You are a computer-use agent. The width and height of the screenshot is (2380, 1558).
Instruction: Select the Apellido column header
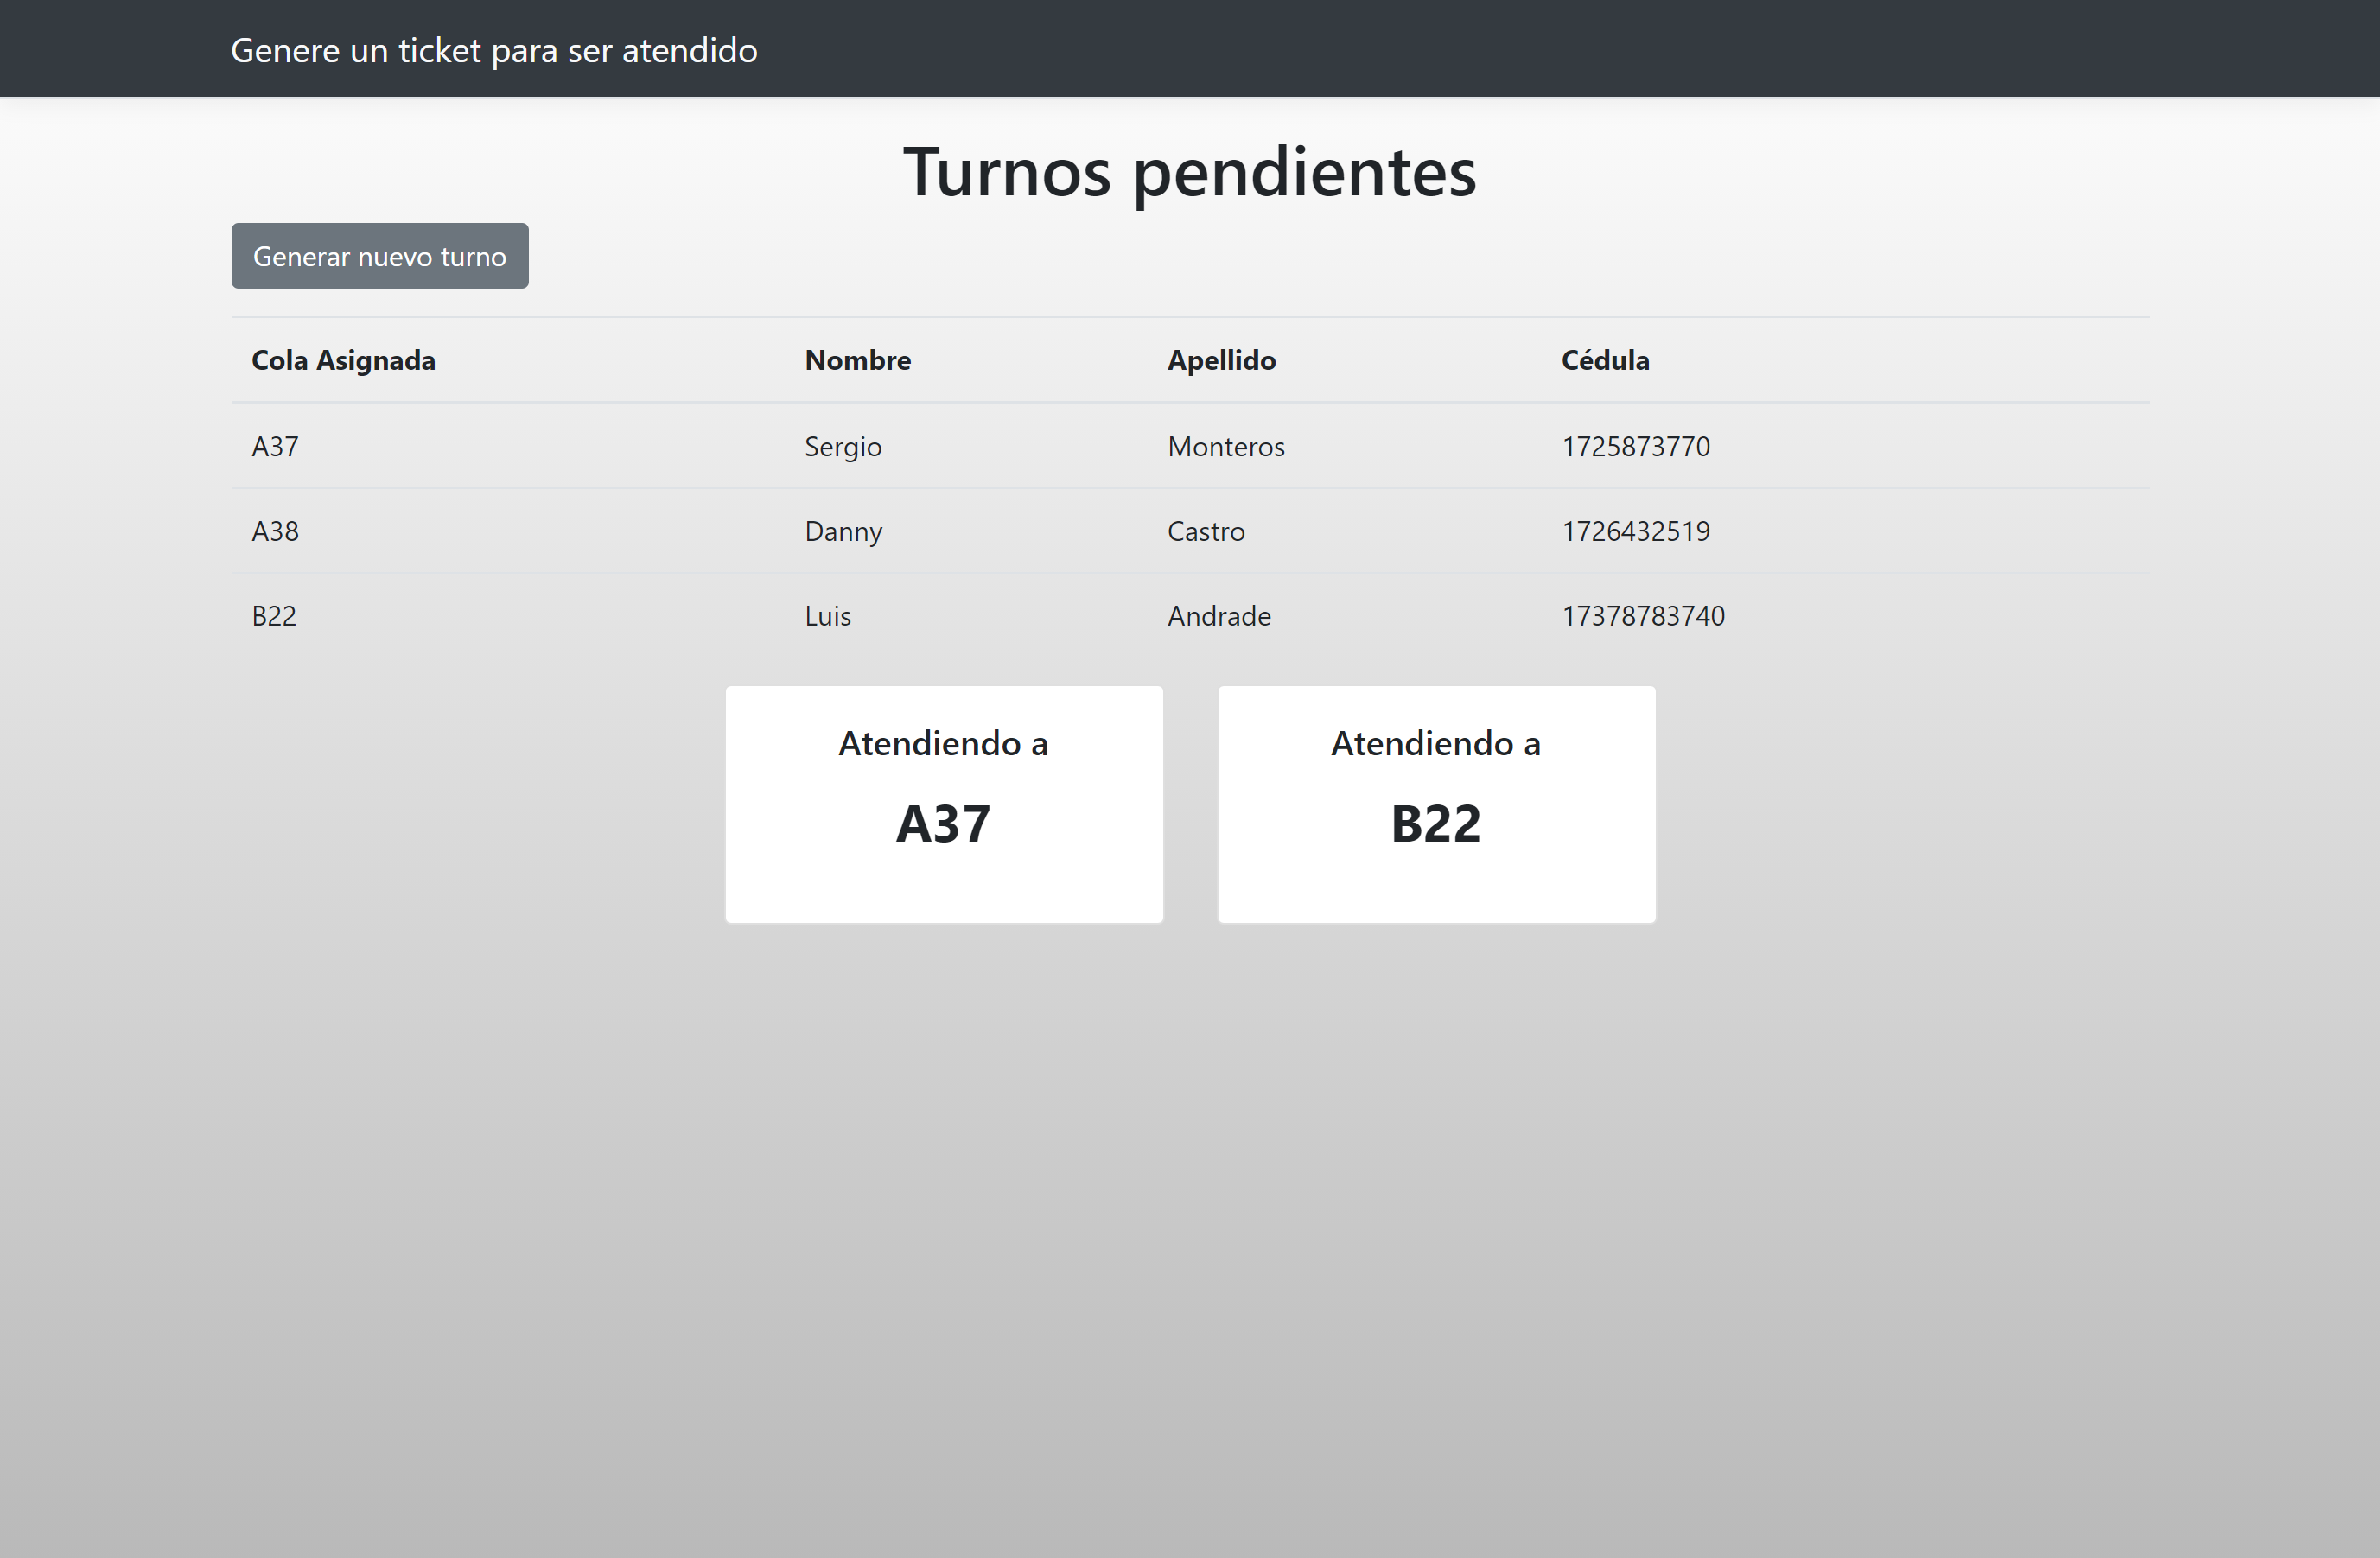click(x=1222, y=360)
